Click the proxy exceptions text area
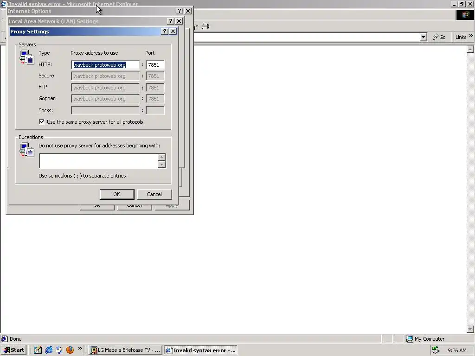This screenshot has width=475, height=356. [98, 161]
